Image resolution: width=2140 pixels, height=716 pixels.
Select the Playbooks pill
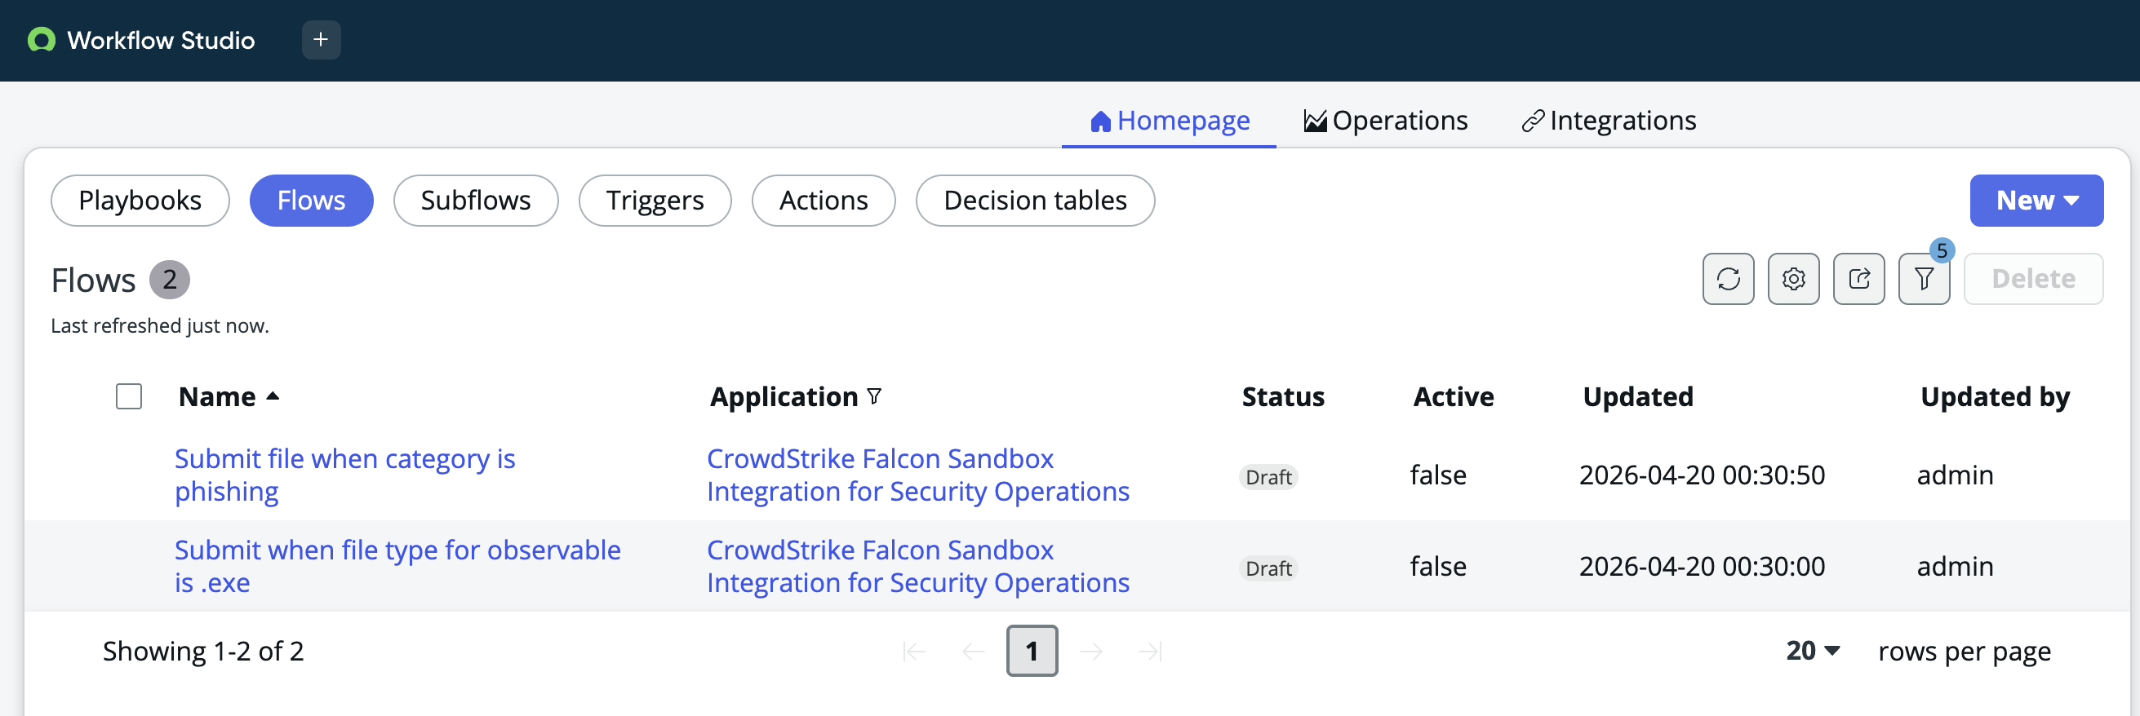point(140,201)
